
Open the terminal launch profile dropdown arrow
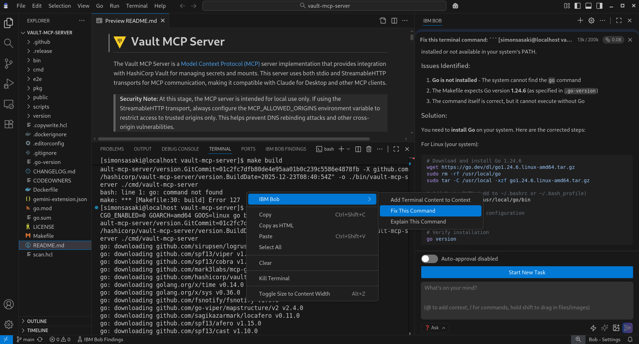tap(348, 149)
